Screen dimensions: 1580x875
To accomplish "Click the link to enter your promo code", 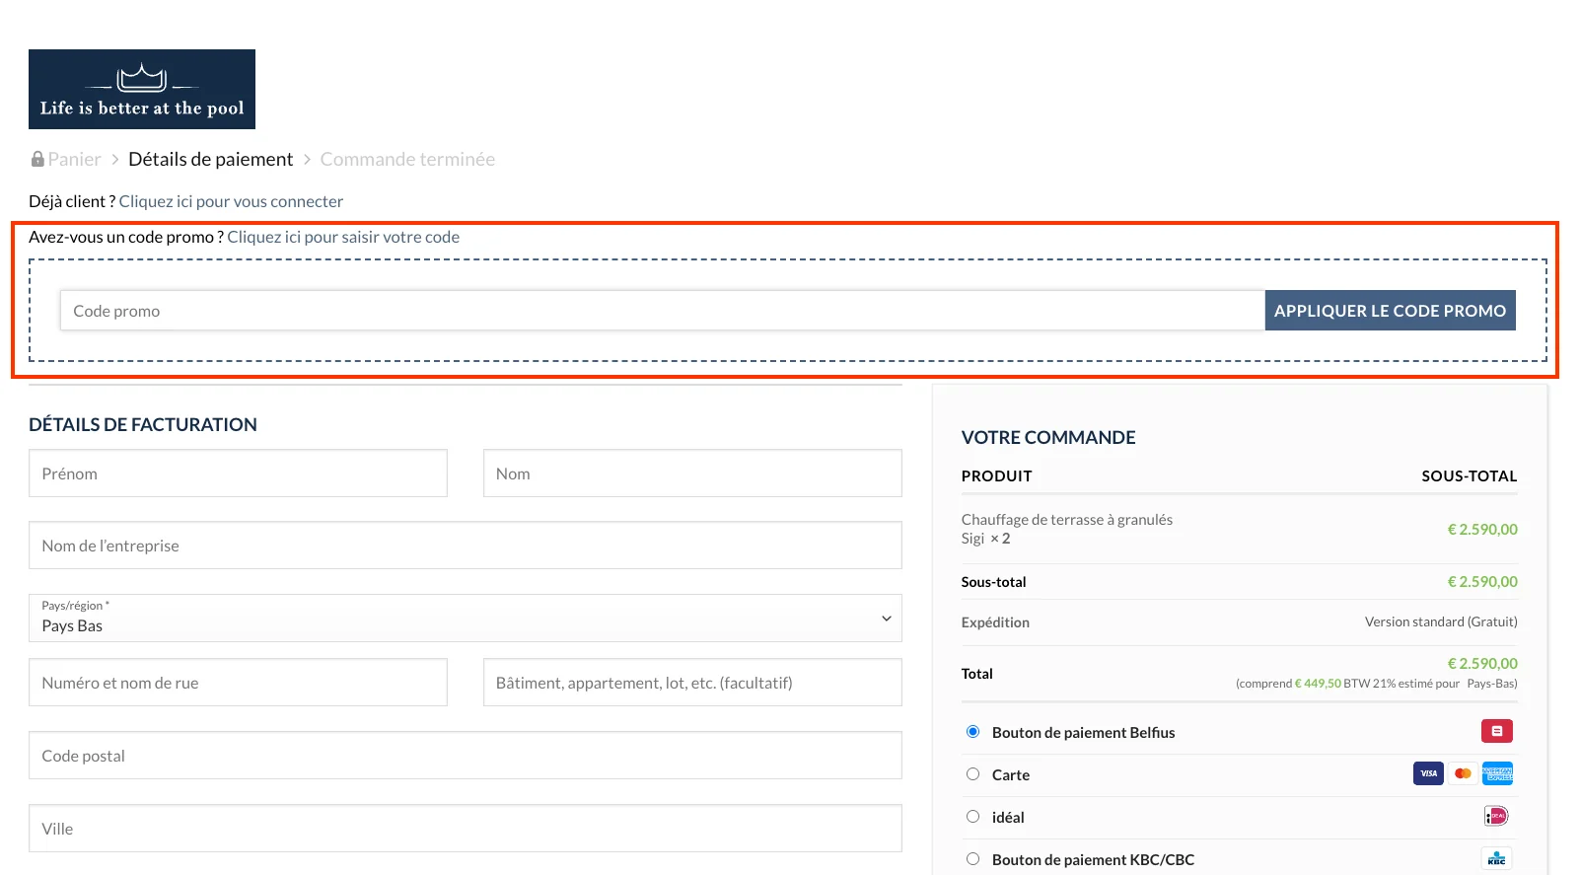I will pos(343,237).
